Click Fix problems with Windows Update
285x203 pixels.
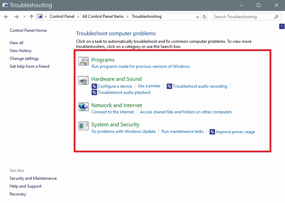click(123, 131)
